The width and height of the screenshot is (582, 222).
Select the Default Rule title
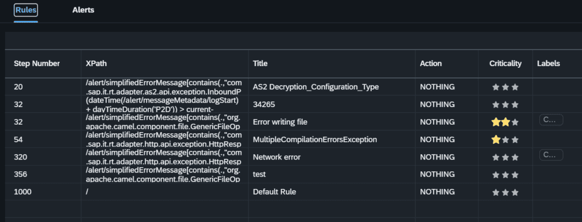[x=275, y=192]
